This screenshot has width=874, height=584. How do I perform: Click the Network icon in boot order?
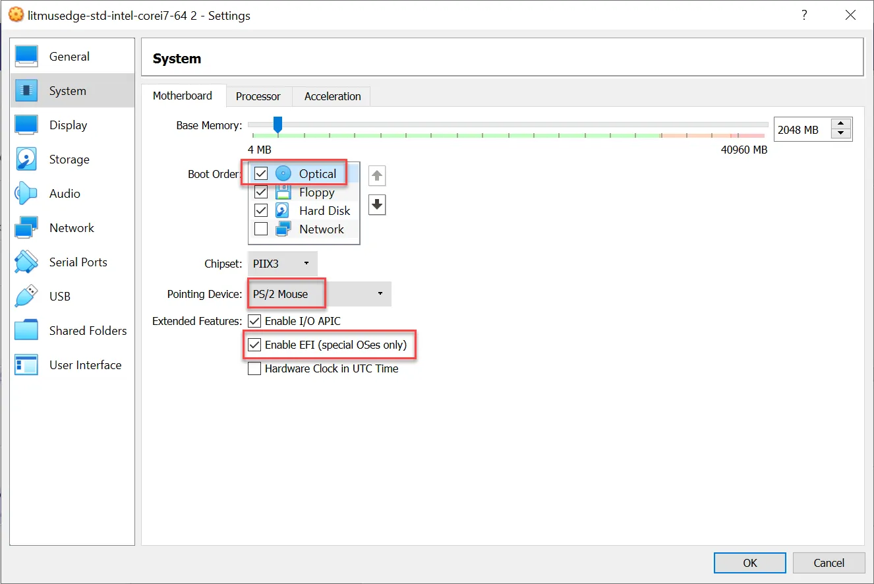[x=283, y=229]
